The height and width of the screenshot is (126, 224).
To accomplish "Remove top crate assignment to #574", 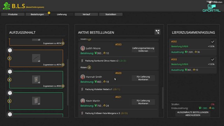I will coord(63,43).
